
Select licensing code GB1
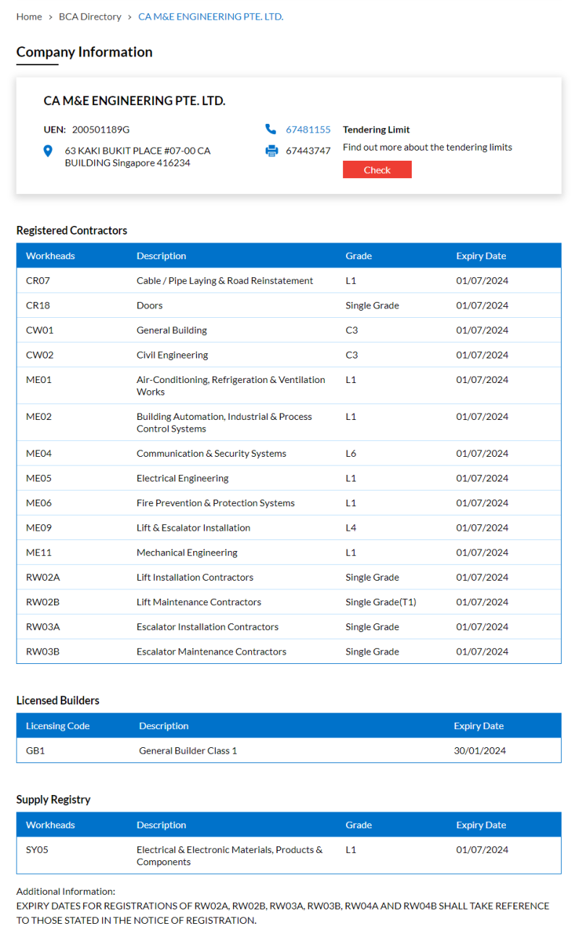click(x=35, y=750)
